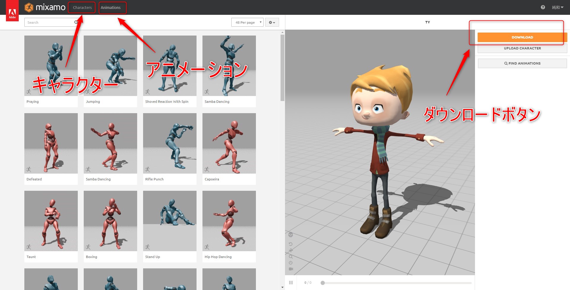Click the Boxing animation label
This screenshot has width=570, height=290.
[91, 257]
